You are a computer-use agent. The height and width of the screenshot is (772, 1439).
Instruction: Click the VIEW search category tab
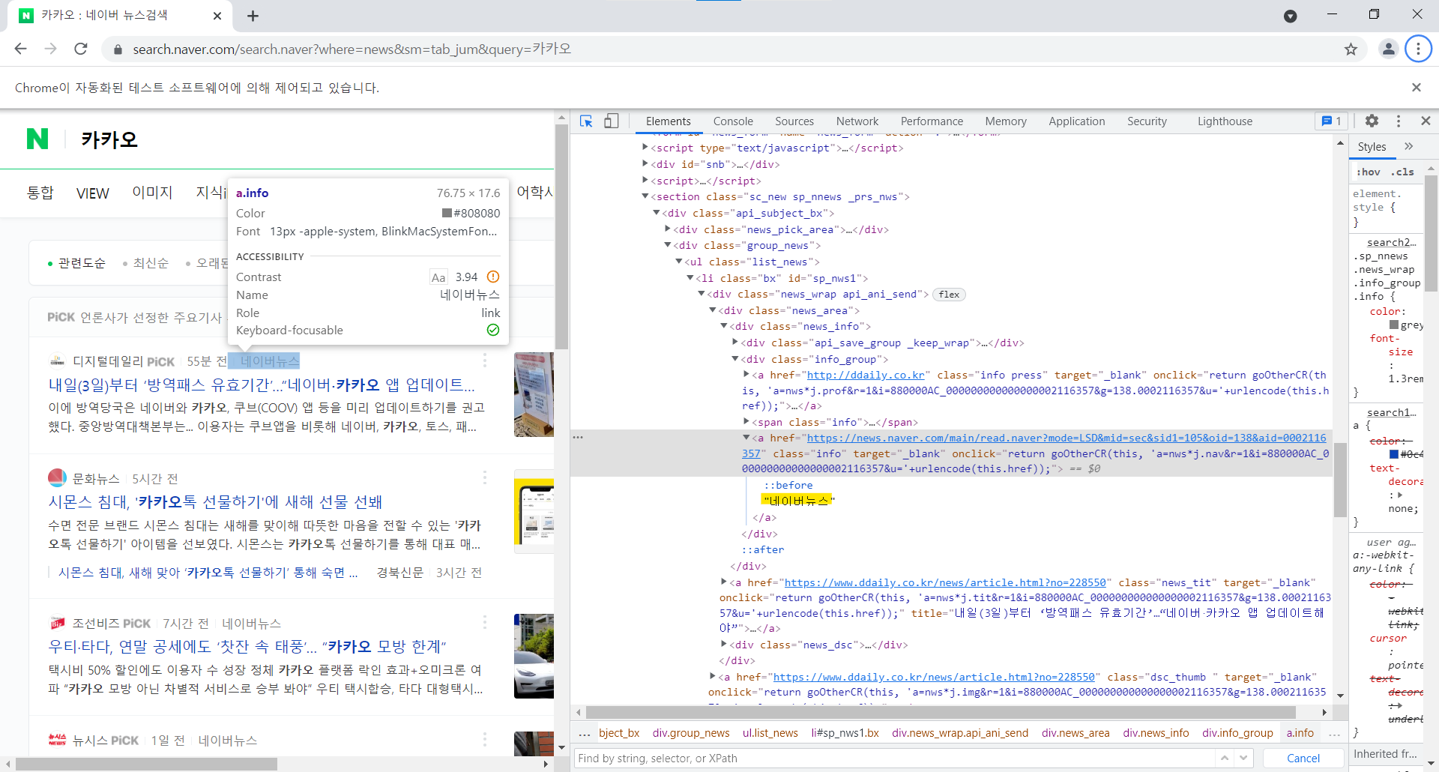(x=93, y=193)
